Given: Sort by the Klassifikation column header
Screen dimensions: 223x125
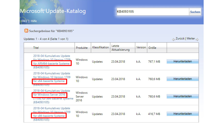Looking at the screenshot, I should tap(100, 47).
